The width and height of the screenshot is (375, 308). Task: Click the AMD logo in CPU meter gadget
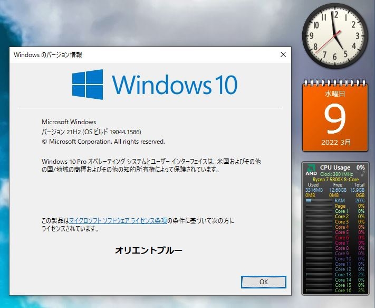click(311, 170)
